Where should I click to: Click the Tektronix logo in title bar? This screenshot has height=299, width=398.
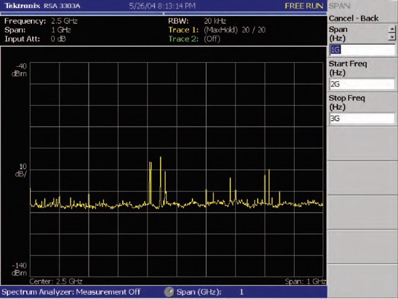pyautogui.click(x=21, y=6)
